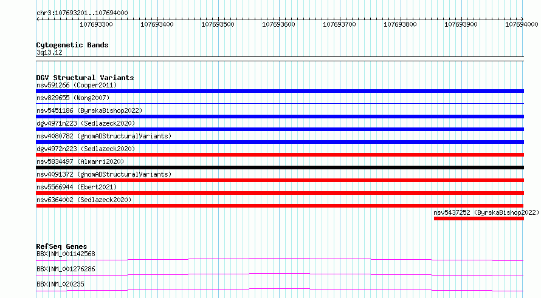
Task: Click ruler position 107693600
Action: point(278,24)
